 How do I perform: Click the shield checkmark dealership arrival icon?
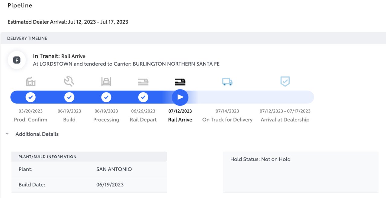point(285,81)
